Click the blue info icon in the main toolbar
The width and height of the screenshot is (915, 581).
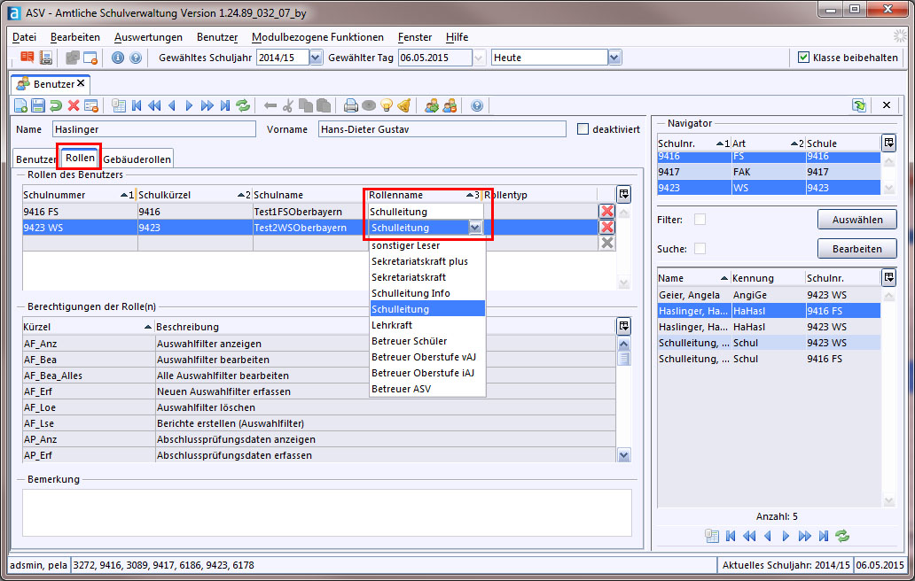(118, 58)
